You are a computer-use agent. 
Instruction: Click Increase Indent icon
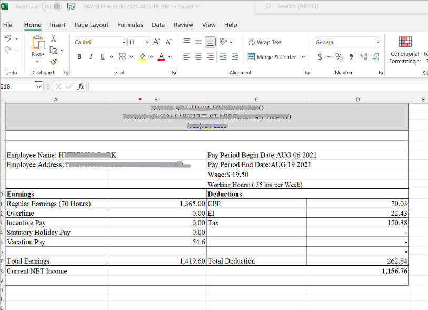click(235, 56)
